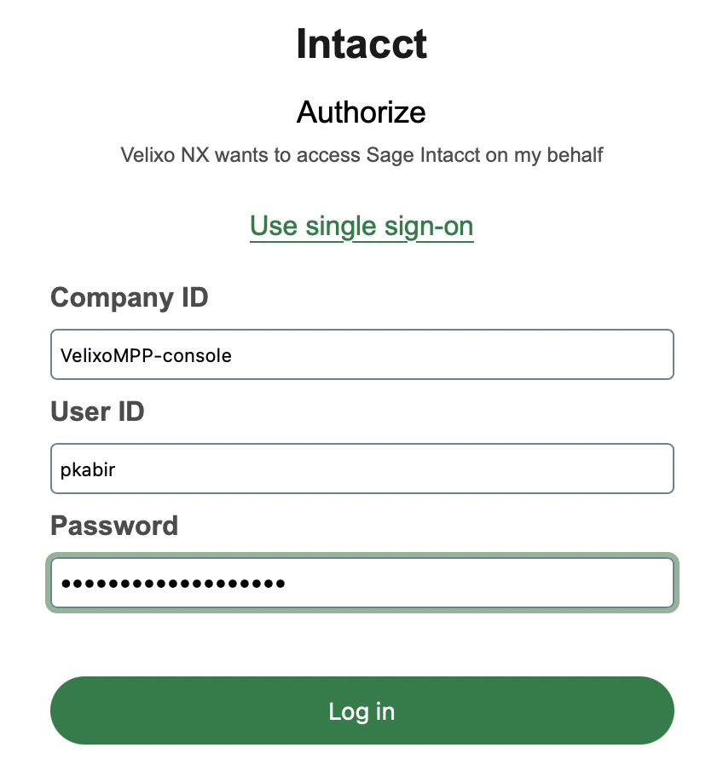The height and width of the screenshot is (765, 723).
Task: Click the authorization description sentence
Action: [x=361, y=155]
